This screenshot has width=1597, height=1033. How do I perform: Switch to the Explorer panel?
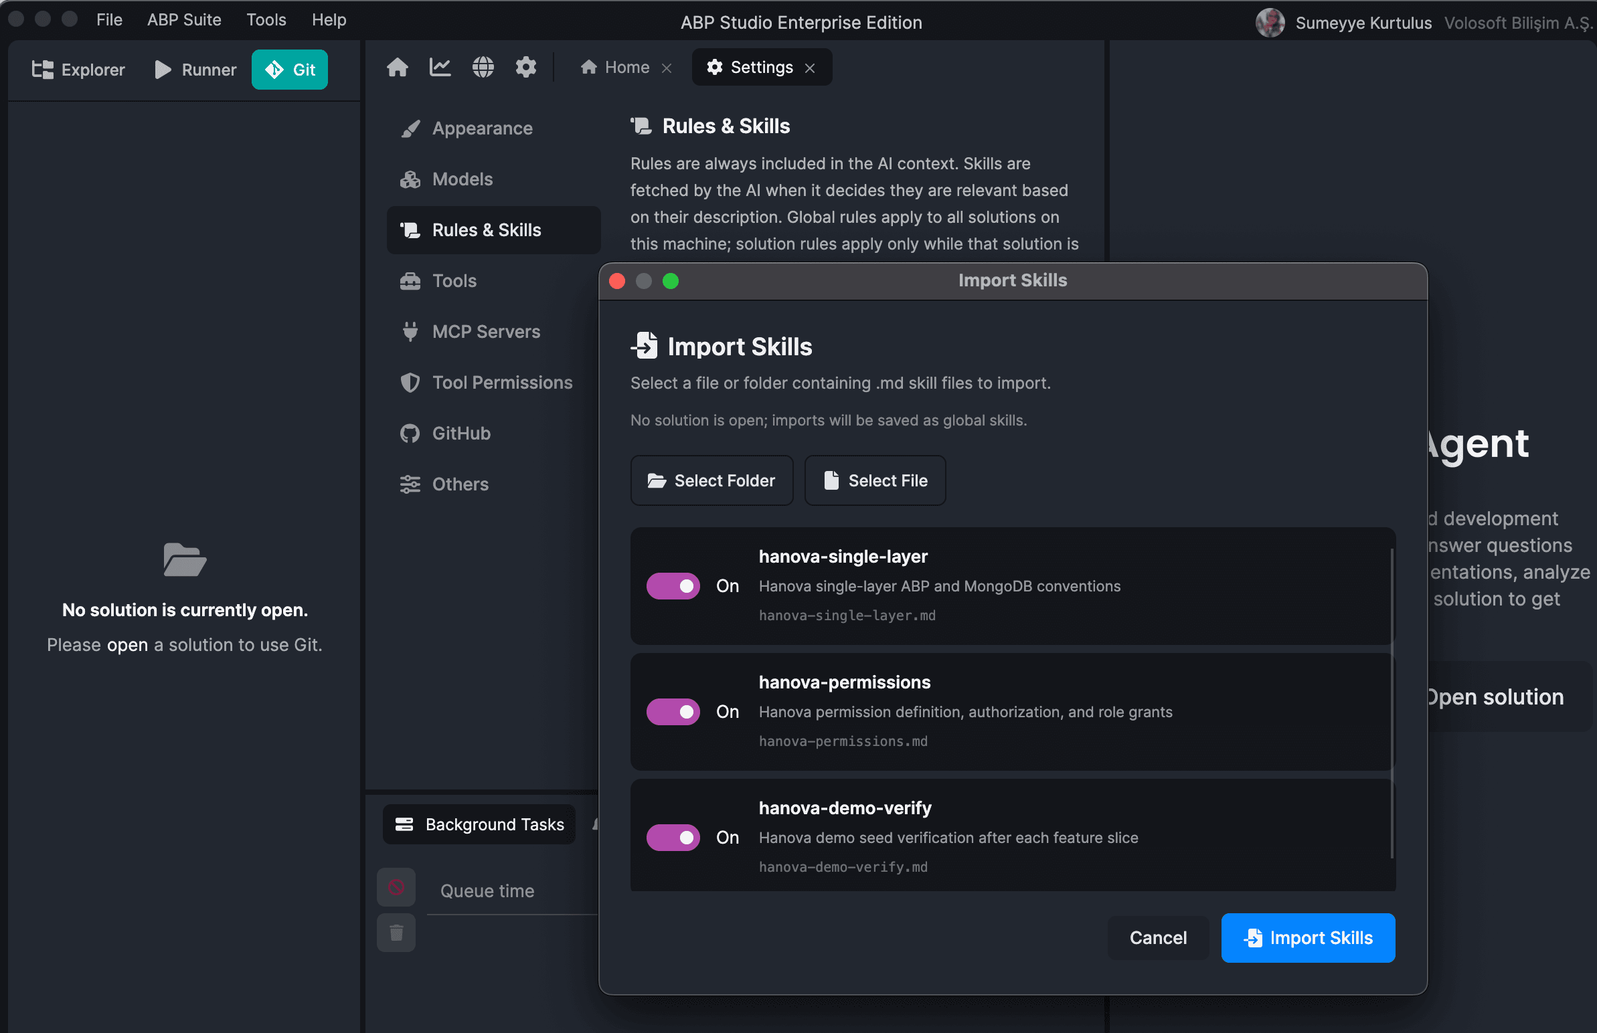coord(78,70)
